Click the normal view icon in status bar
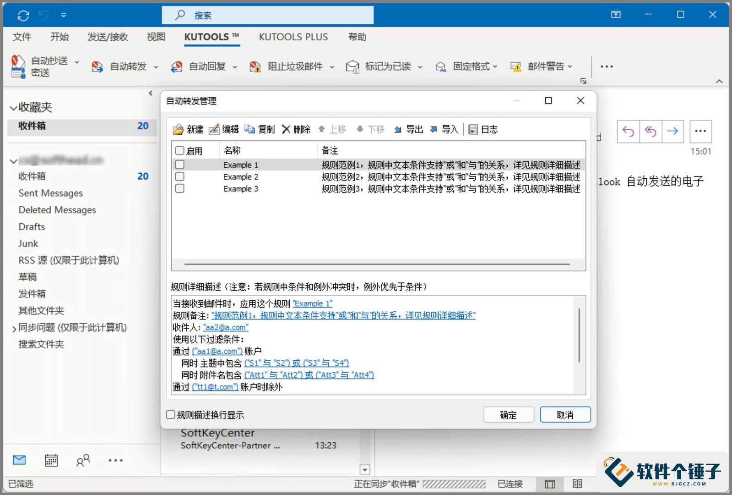The height and width of the screenshot is (495, 732). [550, 484]
